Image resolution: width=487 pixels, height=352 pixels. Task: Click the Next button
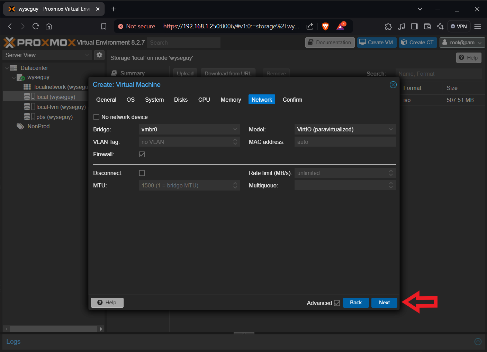coord(384,303)
